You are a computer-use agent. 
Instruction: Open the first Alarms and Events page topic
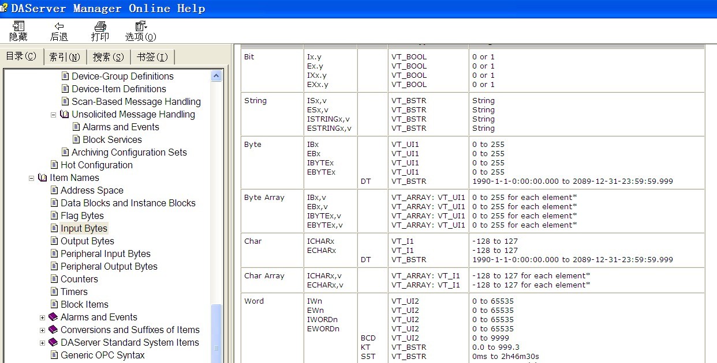[121, 127]
